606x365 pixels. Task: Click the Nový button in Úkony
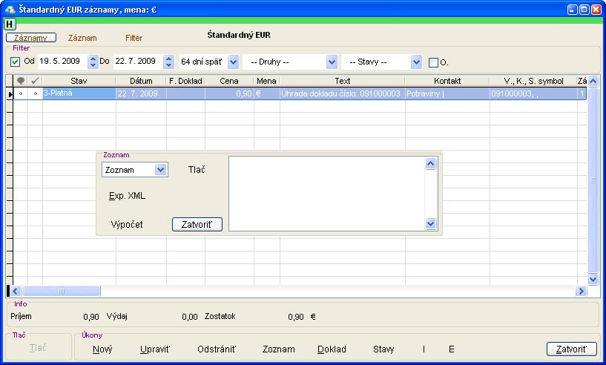point(102,349)
